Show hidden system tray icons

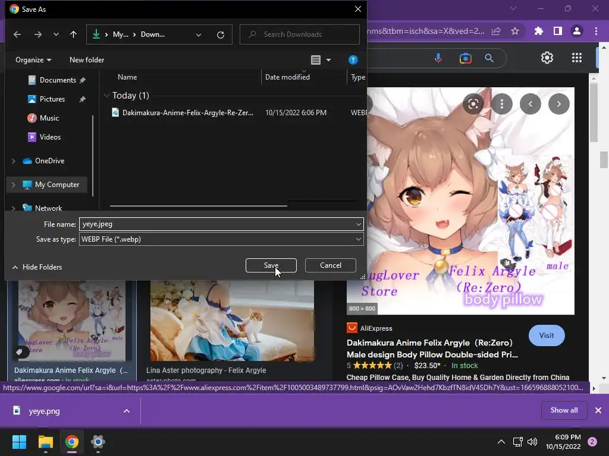[501, 442]
